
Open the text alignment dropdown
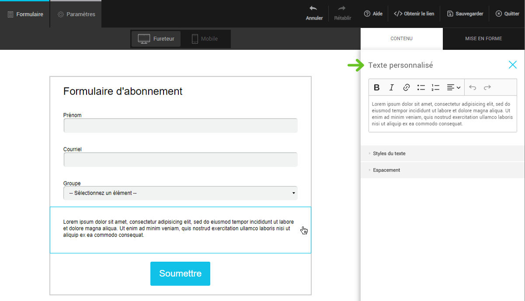point(453,88)
